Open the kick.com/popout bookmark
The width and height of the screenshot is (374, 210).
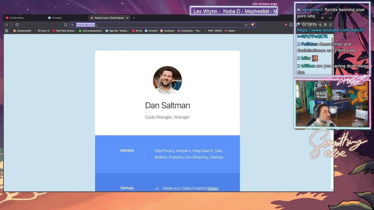(x=91, y=31)
